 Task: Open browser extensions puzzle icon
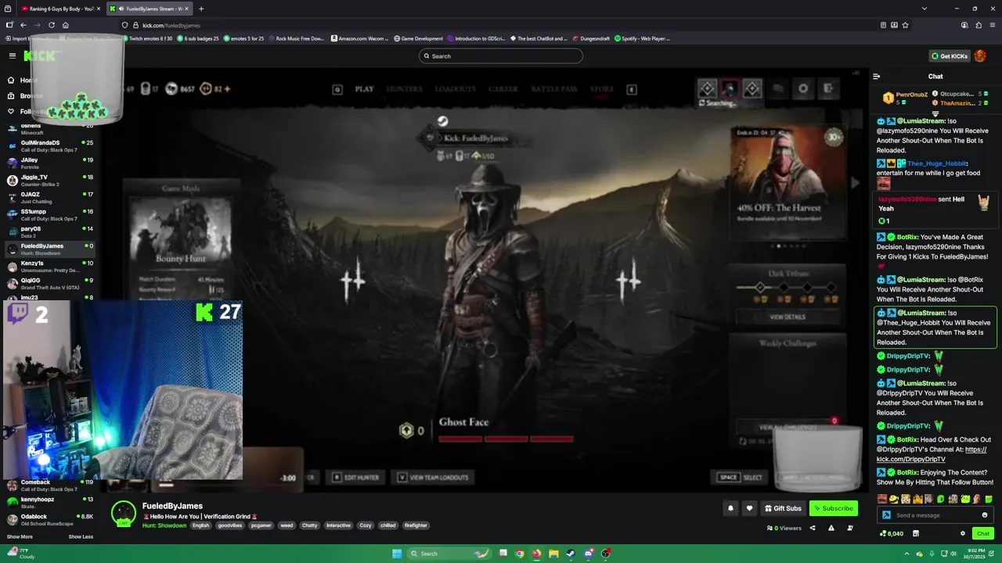pyautogui.click(x=979, y=25)
